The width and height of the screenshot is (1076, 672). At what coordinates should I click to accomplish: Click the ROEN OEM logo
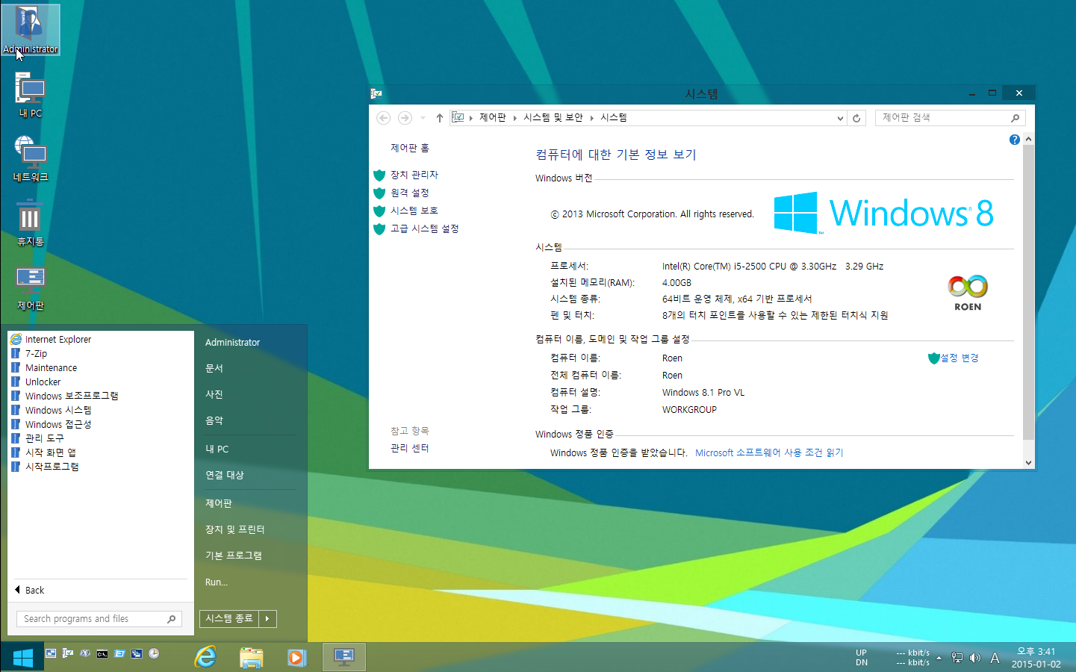968,293
